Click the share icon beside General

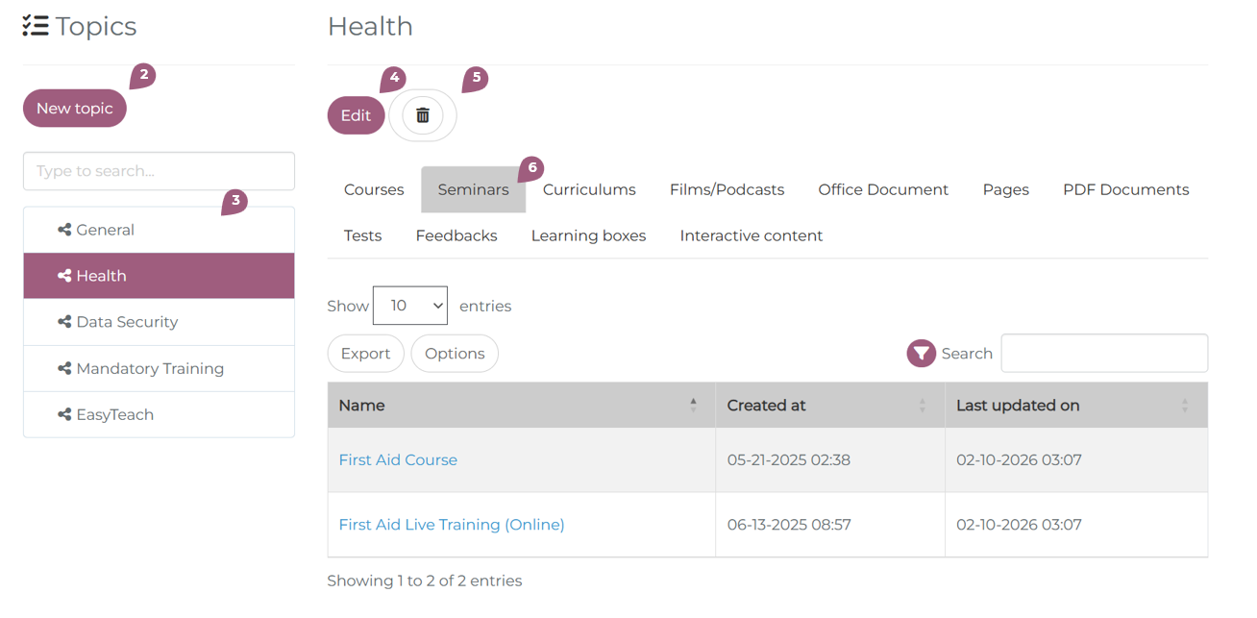[64, 230]
